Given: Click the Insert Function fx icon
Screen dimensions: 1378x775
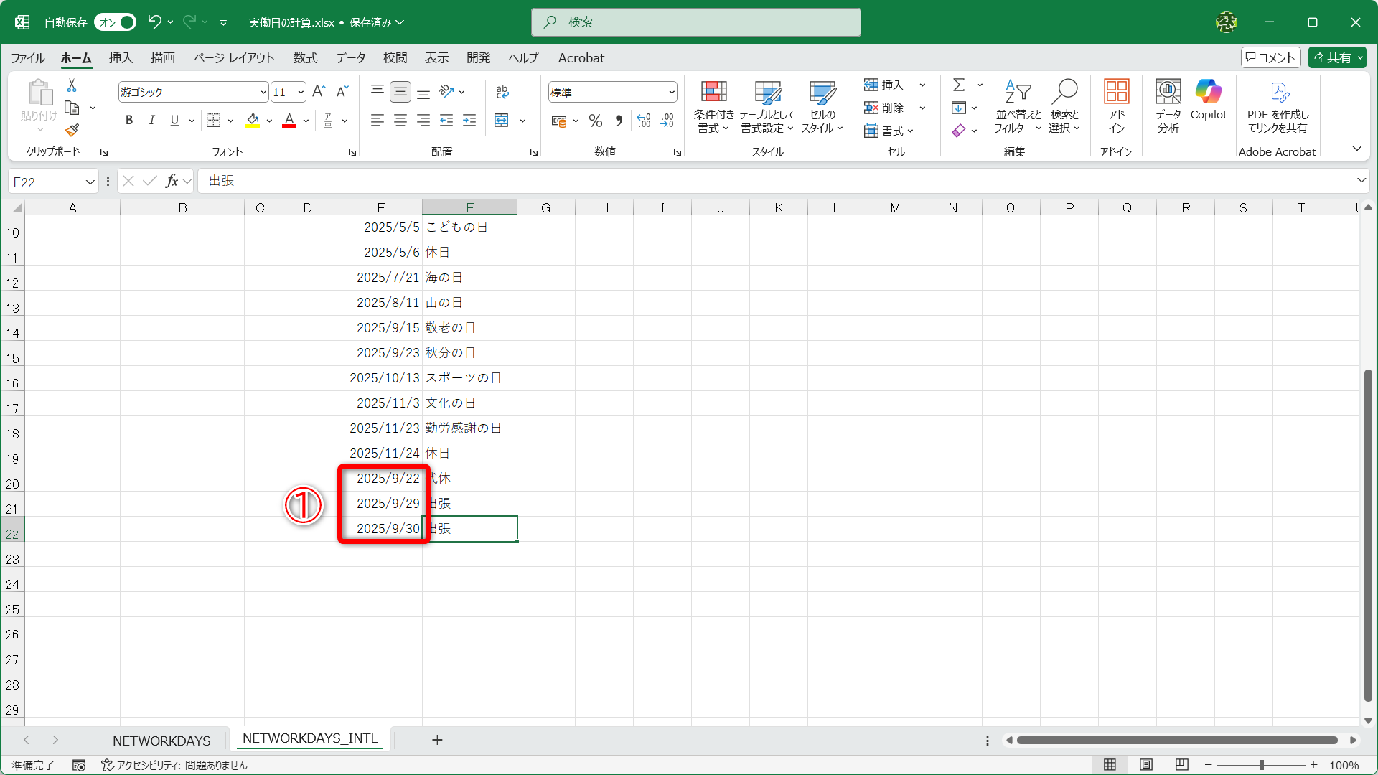Looking at the screenshot, I should coord(172,181).
